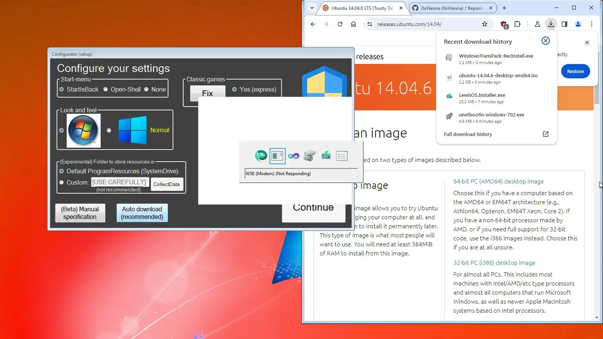Select the green Edge-like icon in task switcher

(261, 156)
